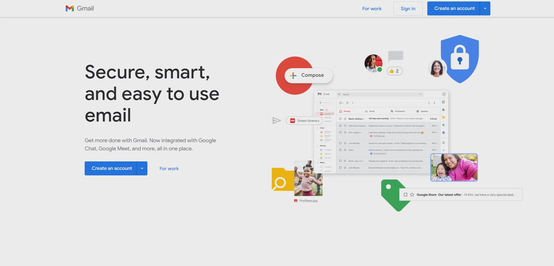
Task: Check the box for Little Gators Daycare email
Action: [340, 126]
